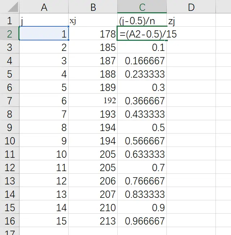
Task: Click cell A16 with value 15
Action: pos(44,220)
